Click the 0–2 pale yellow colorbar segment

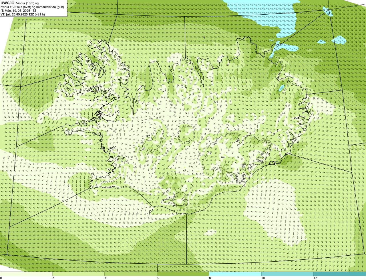[x=26, y=274]
